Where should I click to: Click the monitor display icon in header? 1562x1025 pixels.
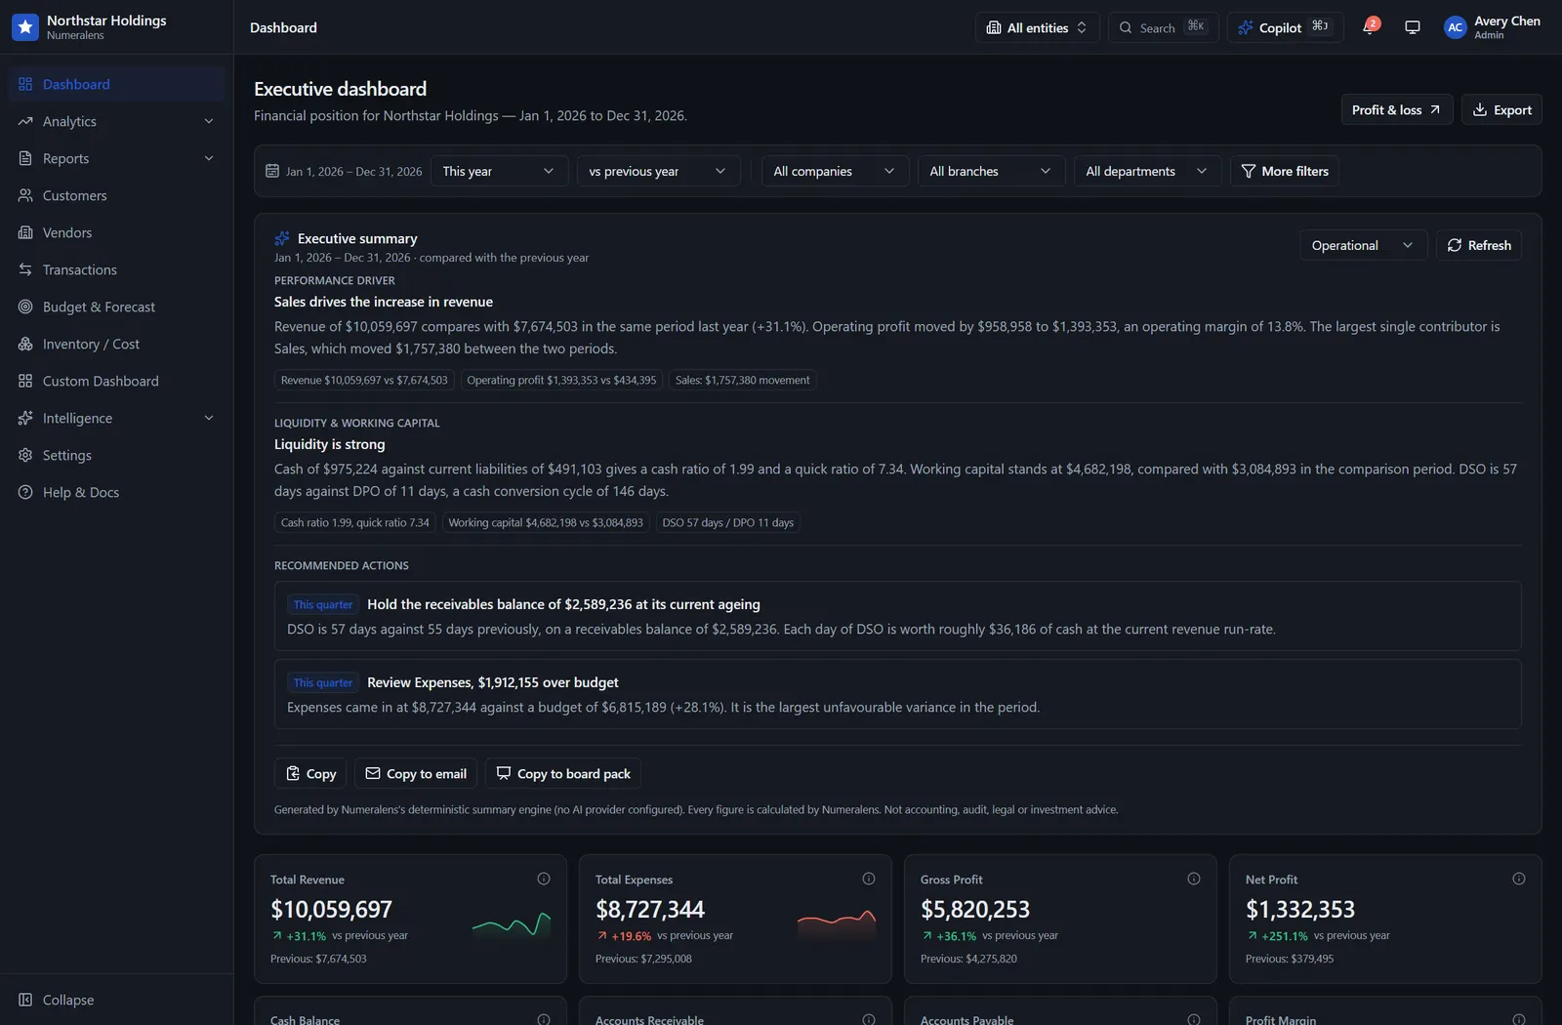coord(1412,27)
